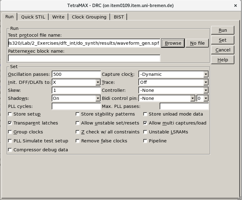The width and height of the screenshot is (242, 200).
Task: Click test protocol file name field
Action: (84, 43)
